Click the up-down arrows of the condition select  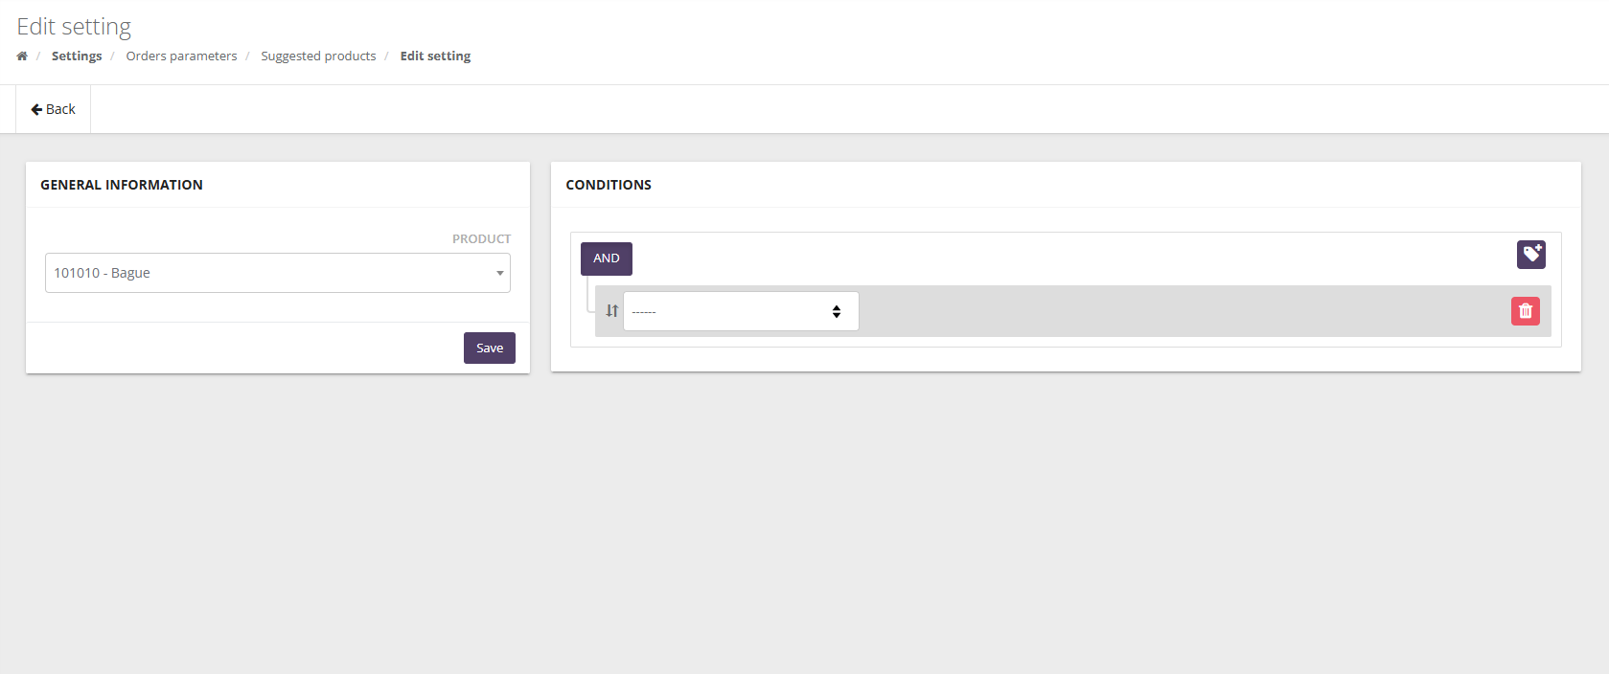837,311
